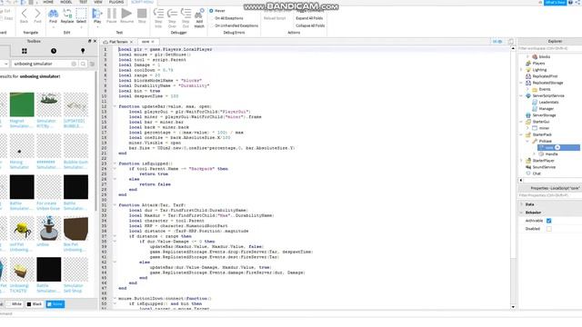The height and width of the screenshot is (327, 582).
Task: Select On All Exceptions option
Action: click(x=226, y=18)
